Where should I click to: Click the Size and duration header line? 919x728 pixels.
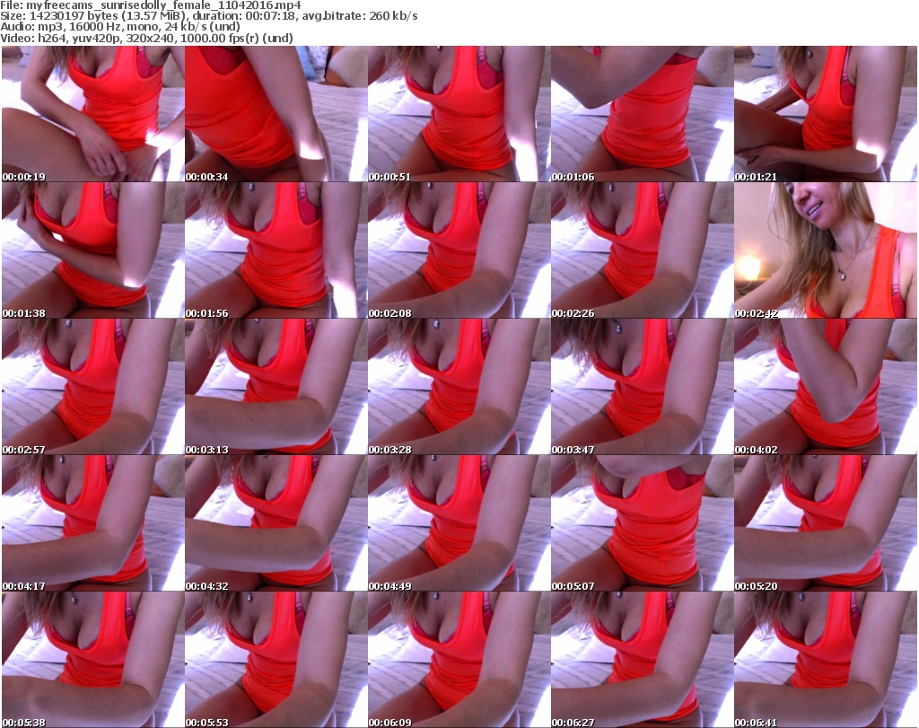click(208, 16)
